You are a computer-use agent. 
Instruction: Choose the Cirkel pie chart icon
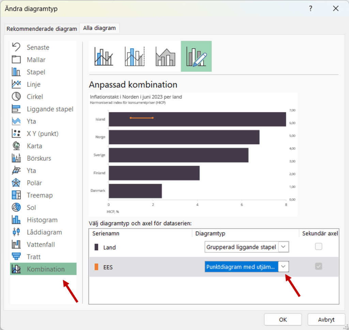16,97
